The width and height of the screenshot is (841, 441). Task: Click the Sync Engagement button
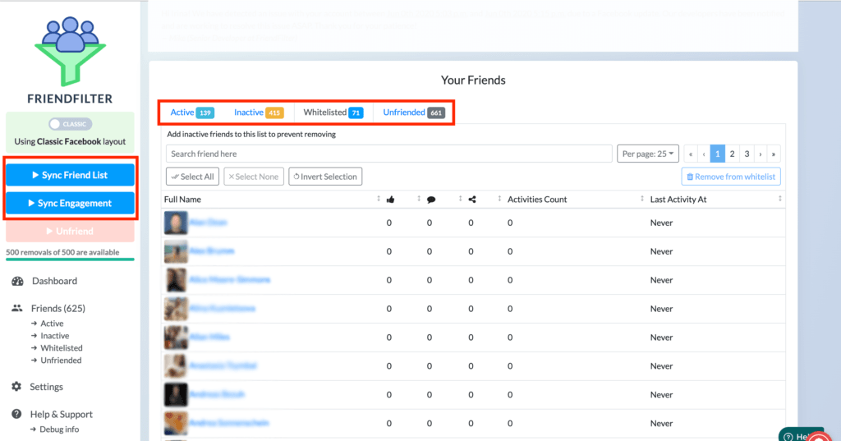(x=70, y=204)
